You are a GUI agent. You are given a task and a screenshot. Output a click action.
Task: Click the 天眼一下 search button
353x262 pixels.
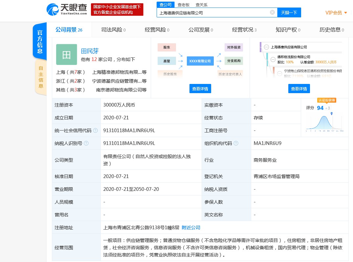coord(289,12)
